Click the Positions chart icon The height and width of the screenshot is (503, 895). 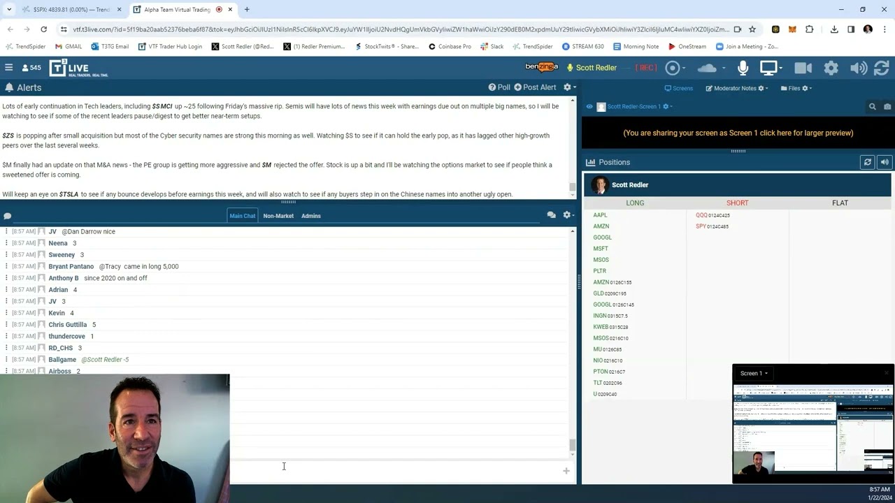pos(590,162)
